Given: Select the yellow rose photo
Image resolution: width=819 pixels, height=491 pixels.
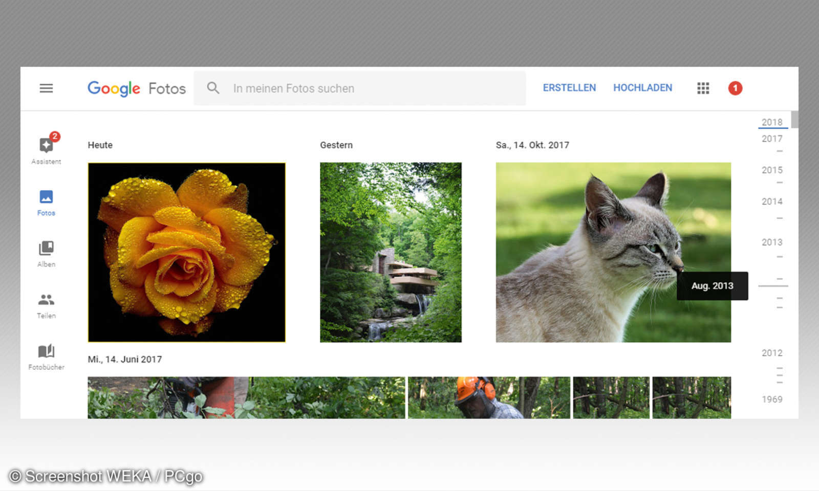Looking at the screenshot, I should pyautogui.click(x=186, y=252).
